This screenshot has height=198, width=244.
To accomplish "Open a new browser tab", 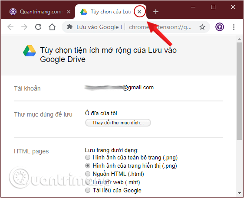I will 156,12.
